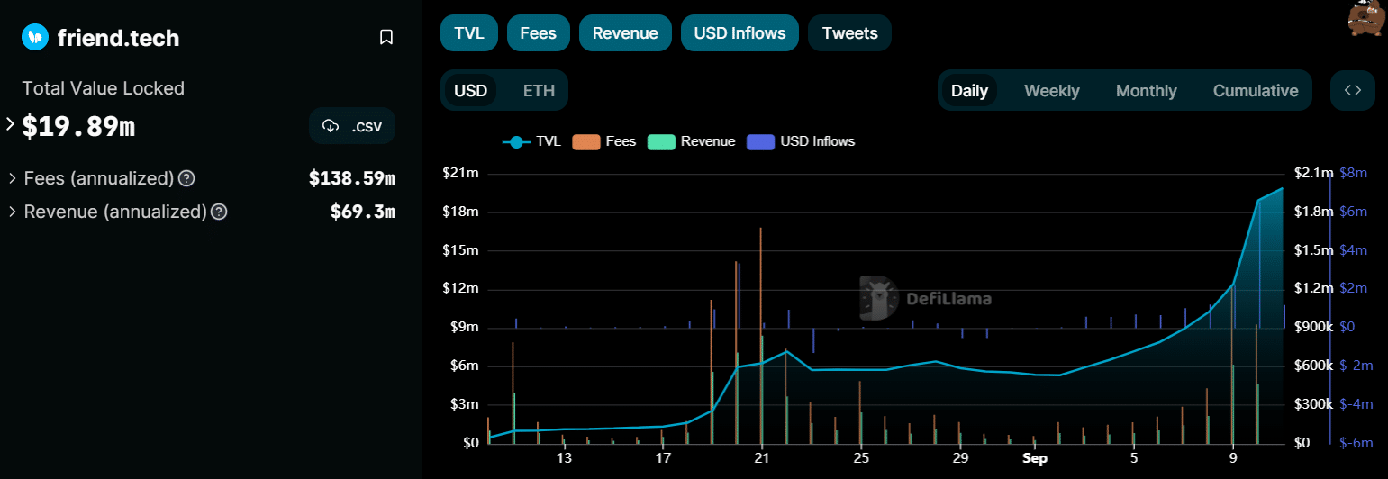Select the Monthly interval tab

[x=1146, y=91]
